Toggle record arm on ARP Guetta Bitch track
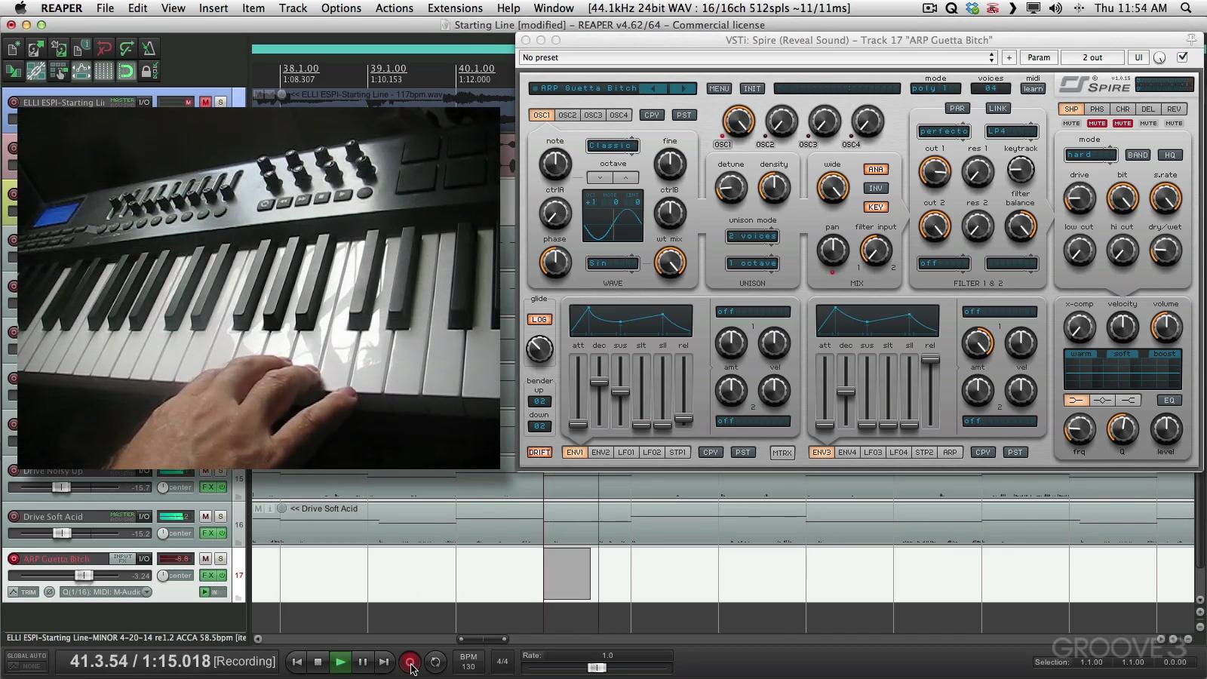This screenshot has height=679, width=1207. point(14,559)
